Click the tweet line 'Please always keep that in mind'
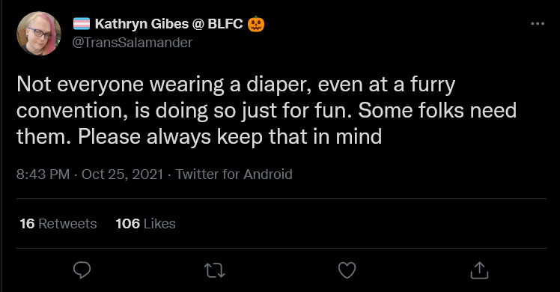This screenshot has height=292, width=560. point(230,137)
